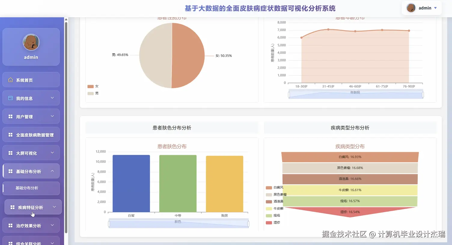Screen dimensions: 452x245
Task: Open 系统首页 menu item
Action: pyautogui.click(x=31, y=80)
